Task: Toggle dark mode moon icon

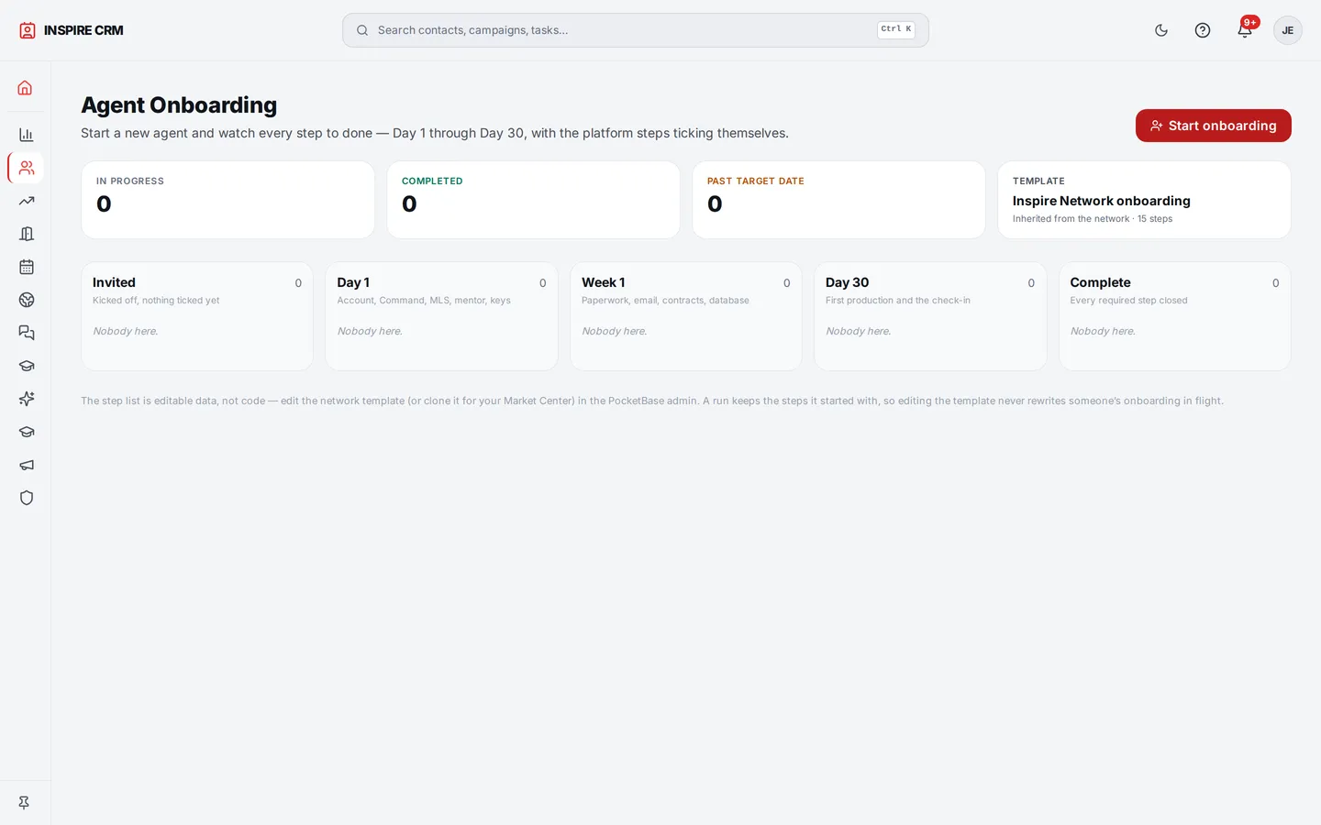Action: (1161, 30)
